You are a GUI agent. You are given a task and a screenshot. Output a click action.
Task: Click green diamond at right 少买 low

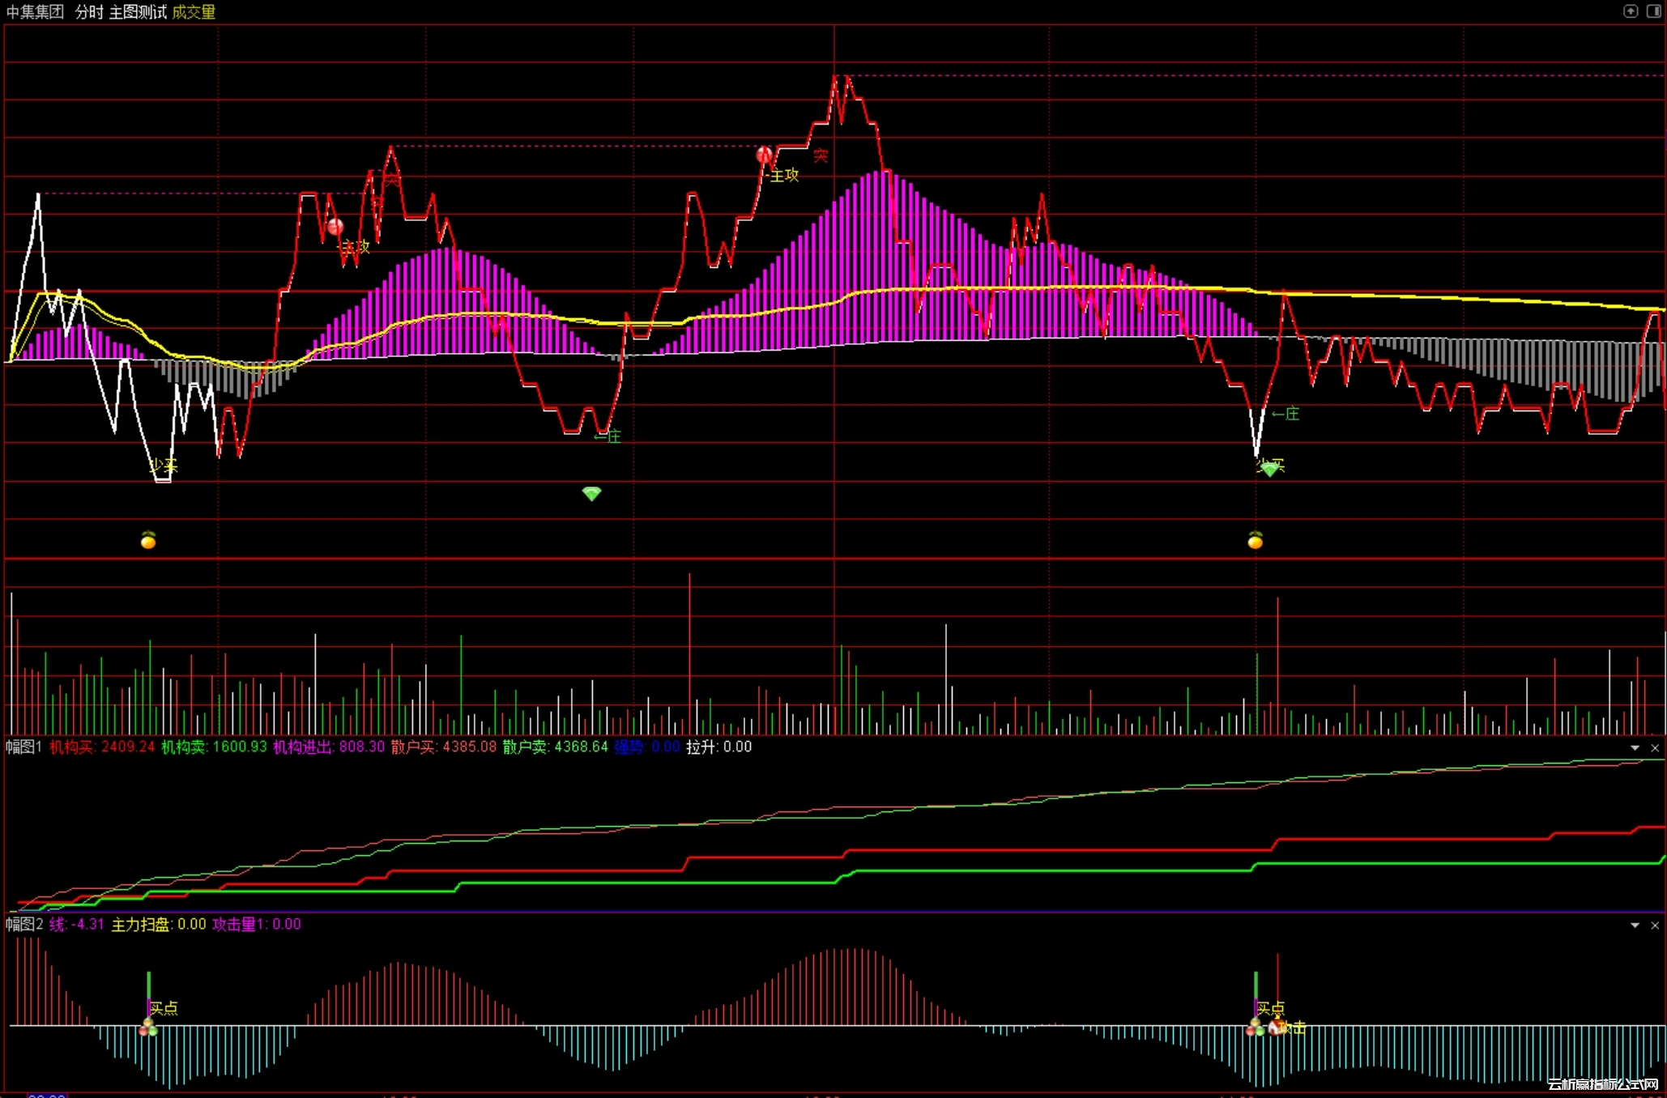1269,468
